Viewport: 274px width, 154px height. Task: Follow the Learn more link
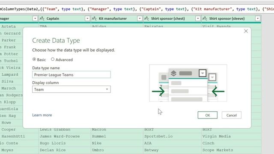[42, 115]
